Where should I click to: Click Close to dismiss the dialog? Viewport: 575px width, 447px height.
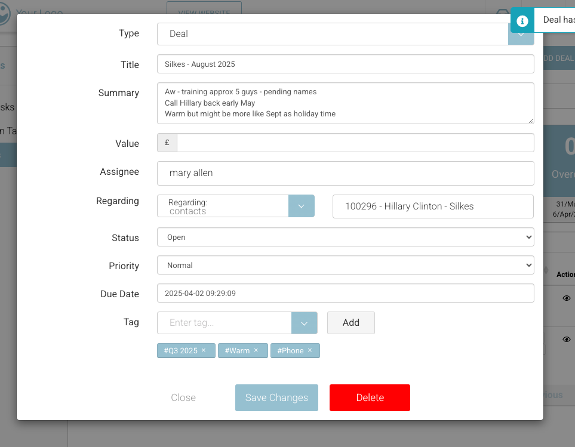coord(183,397)
